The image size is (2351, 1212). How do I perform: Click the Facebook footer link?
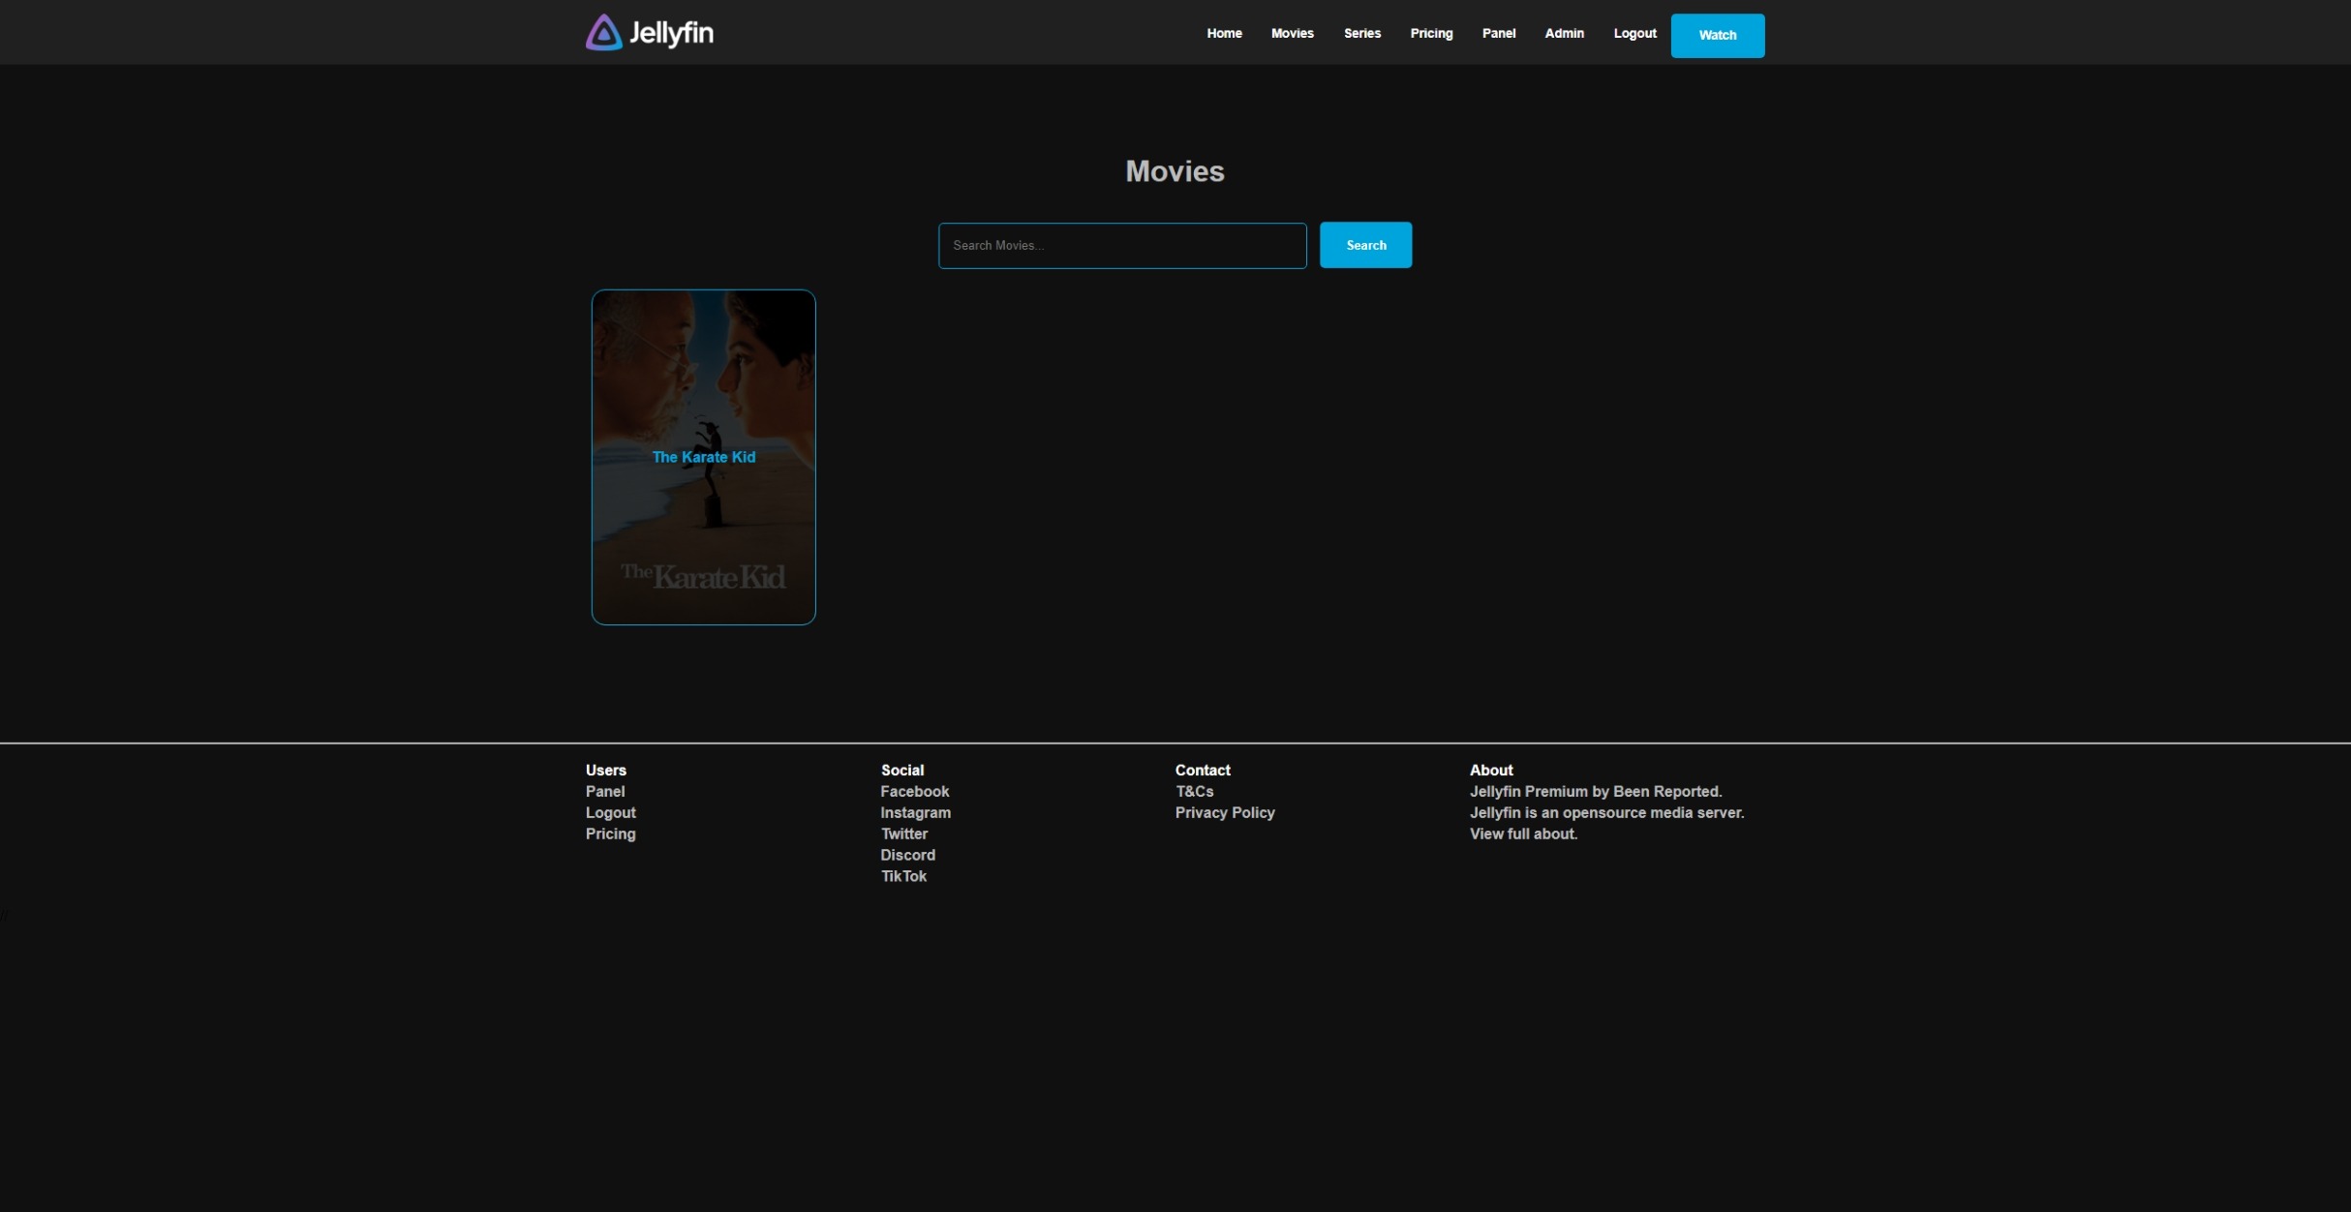(914, 792)
